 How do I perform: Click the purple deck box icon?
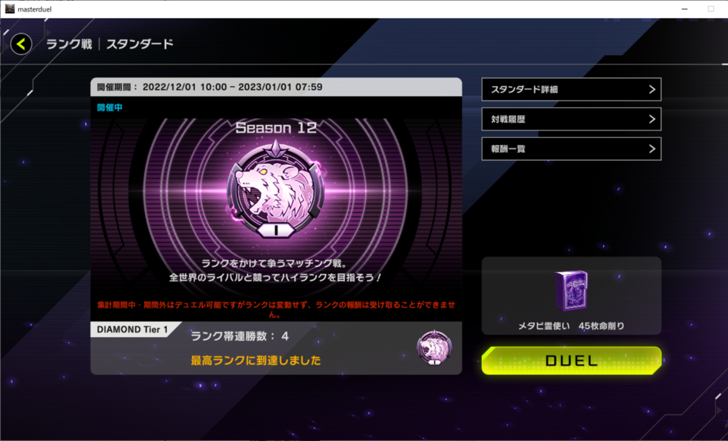[x=571, y=291]
